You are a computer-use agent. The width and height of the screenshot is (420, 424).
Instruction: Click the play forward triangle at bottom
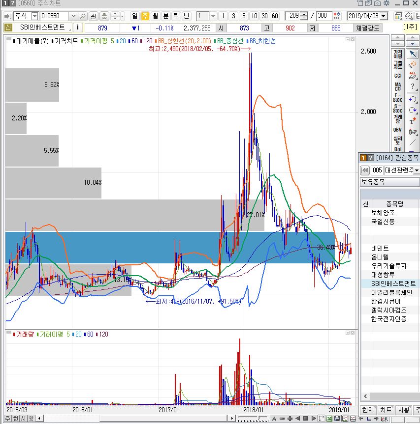tap(314, 418)
